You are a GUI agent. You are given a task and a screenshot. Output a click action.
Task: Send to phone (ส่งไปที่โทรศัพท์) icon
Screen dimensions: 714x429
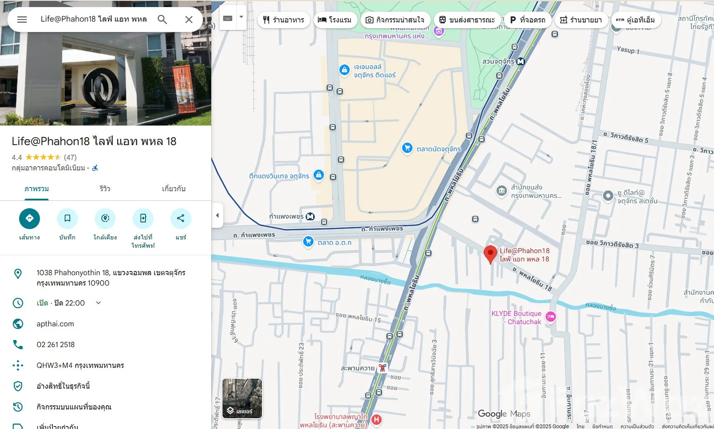(x=143, y=219)
